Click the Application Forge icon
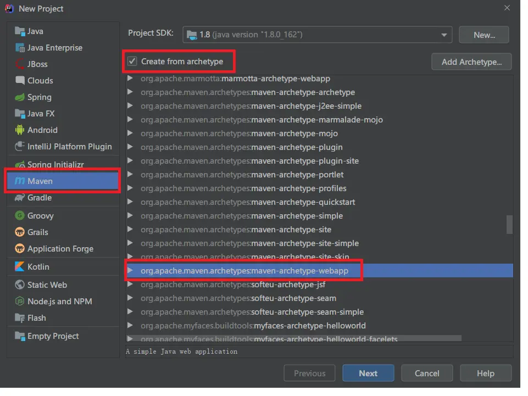The width and height of the screenshot is (528, 396). [20, 249]
